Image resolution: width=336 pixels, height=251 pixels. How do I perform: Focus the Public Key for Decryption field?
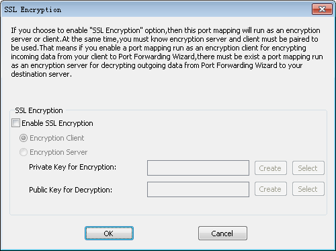[x=198, y=189]
